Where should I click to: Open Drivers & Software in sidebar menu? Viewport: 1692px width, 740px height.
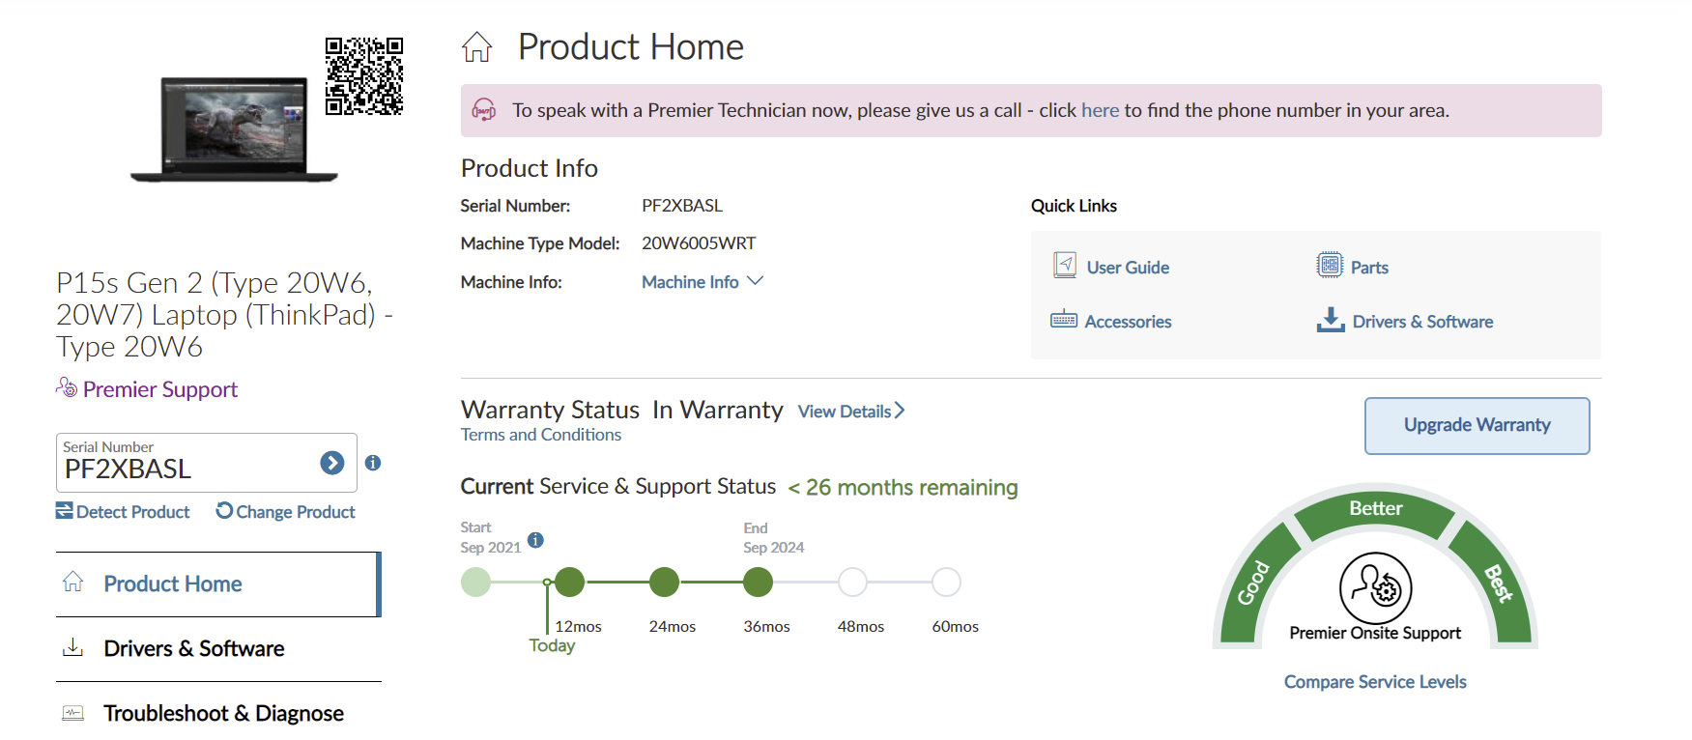pos(193,649)
